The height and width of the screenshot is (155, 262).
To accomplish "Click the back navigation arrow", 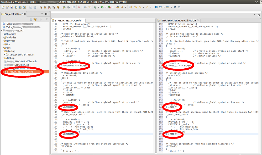I will tap(140, 7).
